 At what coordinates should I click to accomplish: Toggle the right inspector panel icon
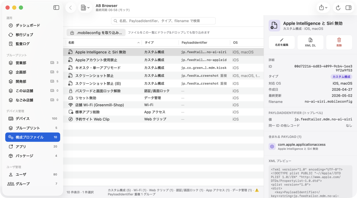tap(348, 8)
